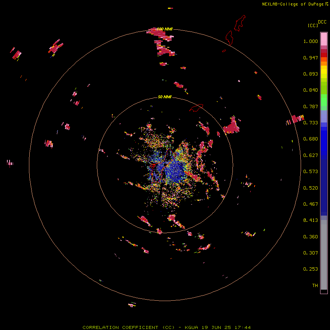This screenshot has height=330, width=330.
Task: Click the DCC product label
Action: pyautogui.click(x=322, y=22)
